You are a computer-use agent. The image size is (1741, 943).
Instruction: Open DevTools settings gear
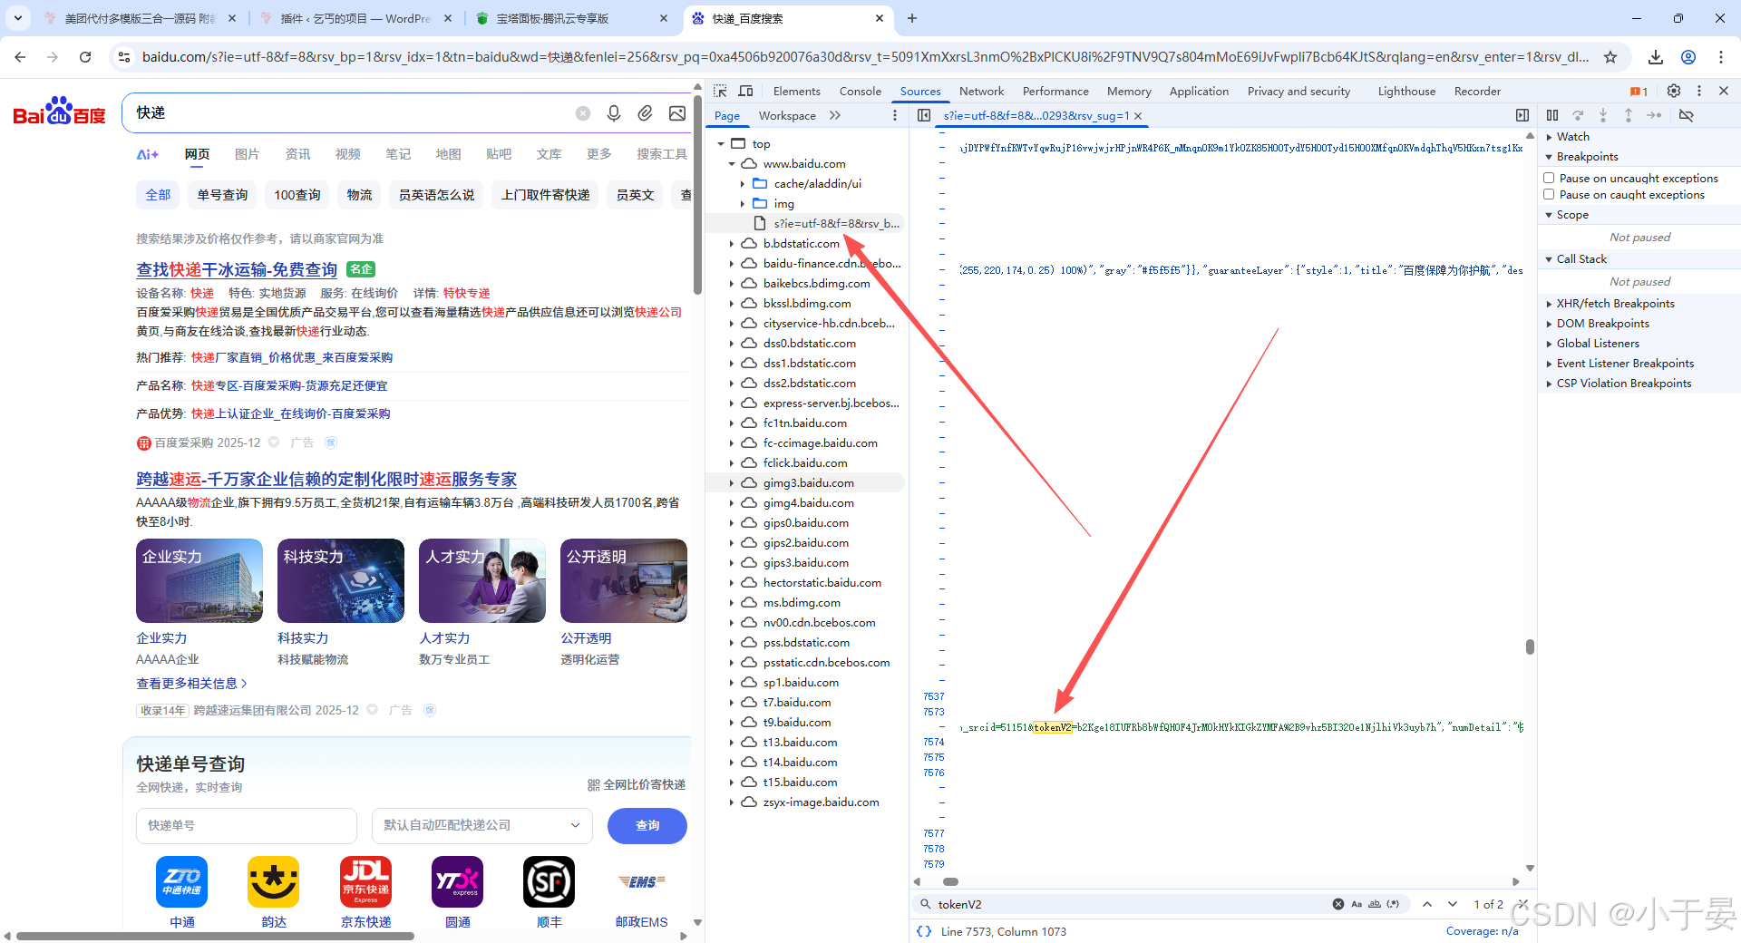1674,91
